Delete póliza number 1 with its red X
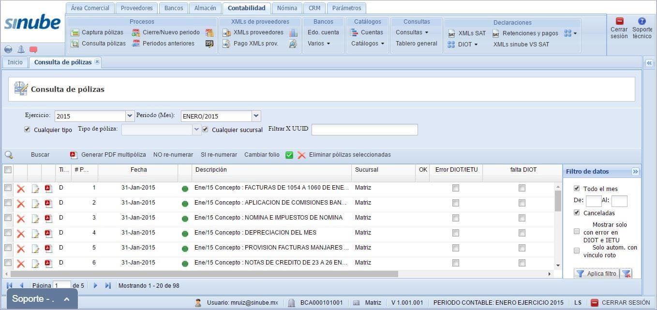Screen dimensions: 657x310 click(x=21, y=189)
